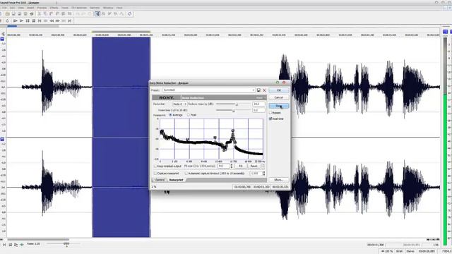Viewport: 452px width, 254px height.
Task: Click Rewind in the transport toolbar
Action: click(52, 20)
